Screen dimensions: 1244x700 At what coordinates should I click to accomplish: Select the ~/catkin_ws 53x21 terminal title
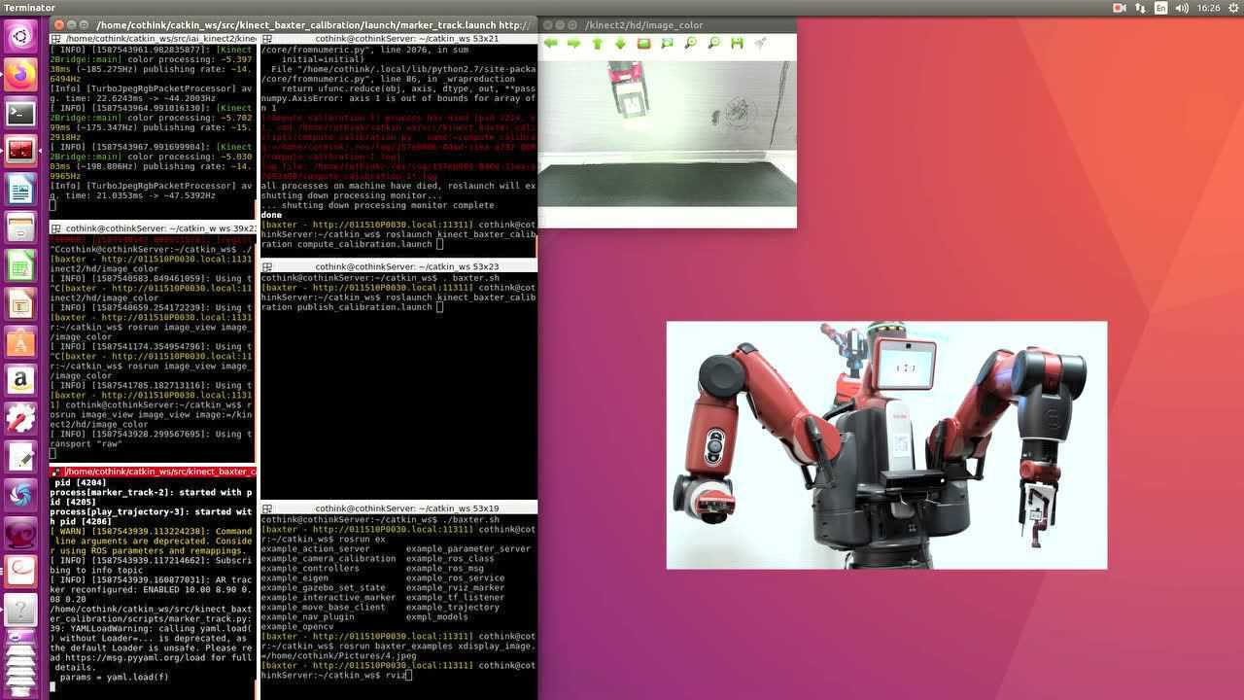click(407, 38)
